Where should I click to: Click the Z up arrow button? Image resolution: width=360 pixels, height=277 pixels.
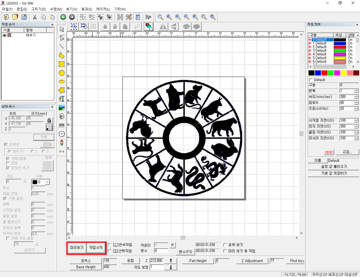[x=171, y=261]
